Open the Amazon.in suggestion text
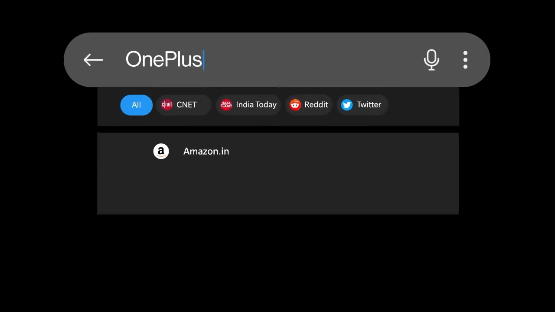 (x=206, y=151)
